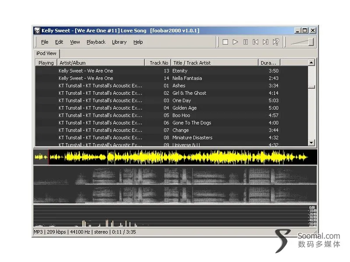This screenshot has width=350, height=262.
Task: Select the track Nella Fantasia
Action: point(187,78)
